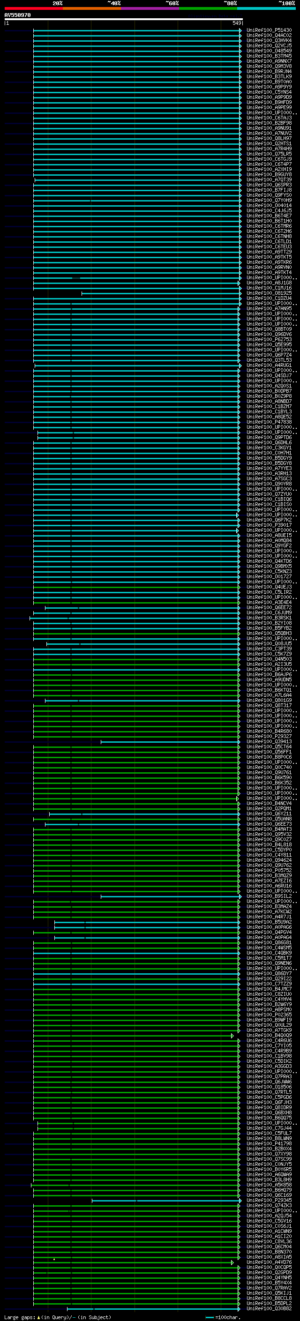300x1321 pixels.
Task: Select the UniRef100_A9P9D9 label
Action: 269,97
